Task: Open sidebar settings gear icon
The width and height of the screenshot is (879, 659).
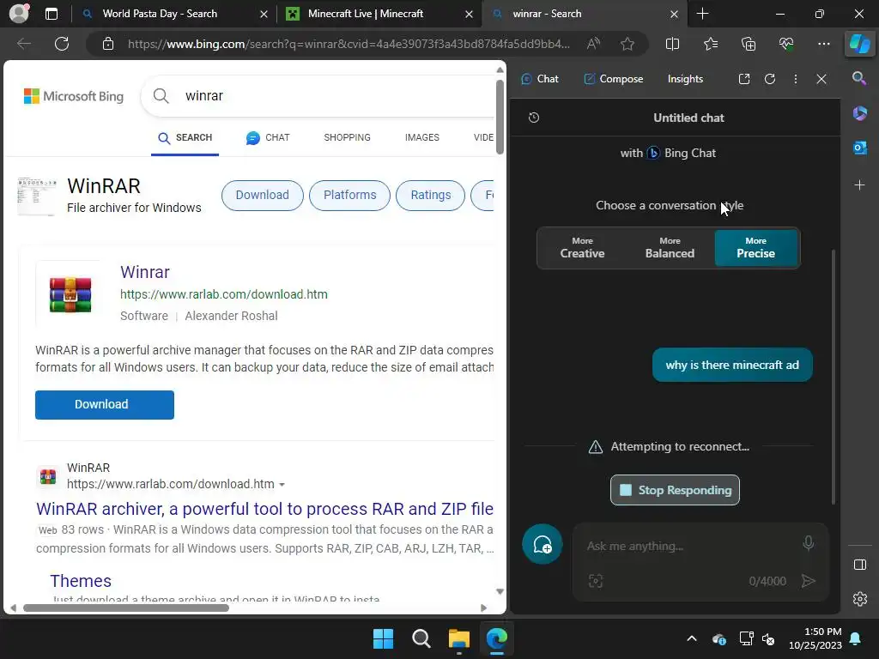Action: pos(859,599)
